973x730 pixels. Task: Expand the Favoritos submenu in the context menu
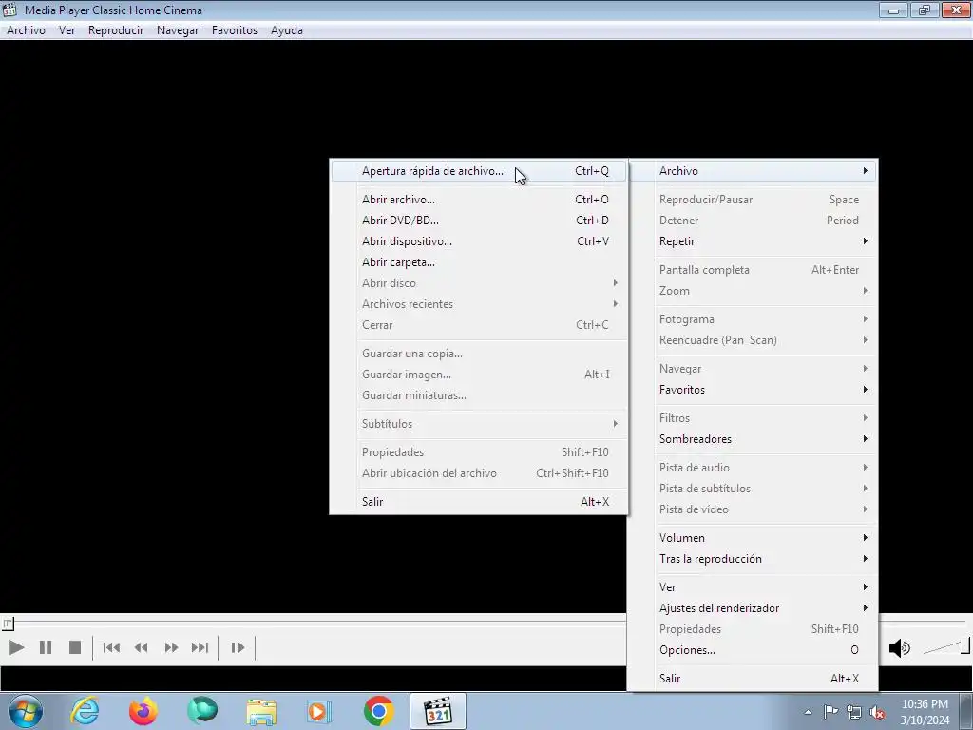click(x=753, y=390)
